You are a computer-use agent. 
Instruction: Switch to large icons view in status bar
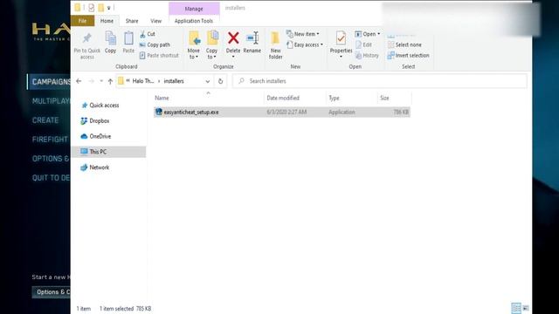click(526, 308)
